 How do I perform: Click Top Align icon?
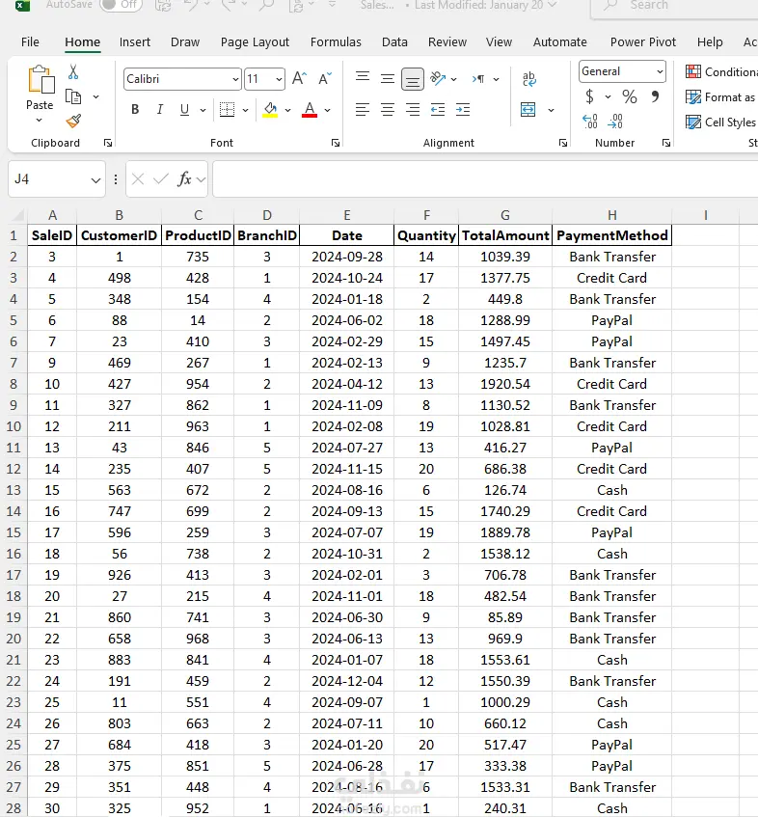click(x=363, y=78)
